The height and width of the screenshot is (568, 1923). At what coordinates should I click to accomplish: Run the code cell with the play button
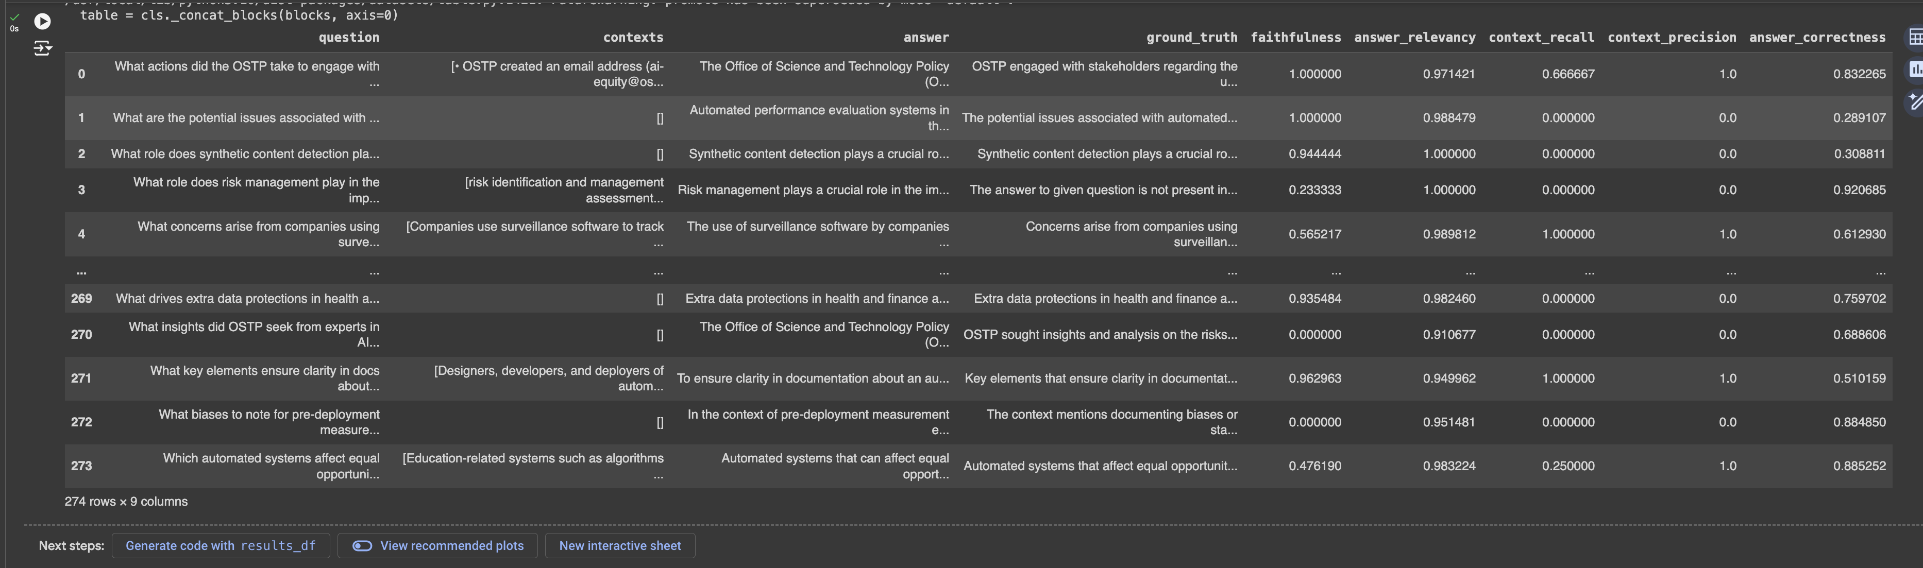(x=43, y=22)
